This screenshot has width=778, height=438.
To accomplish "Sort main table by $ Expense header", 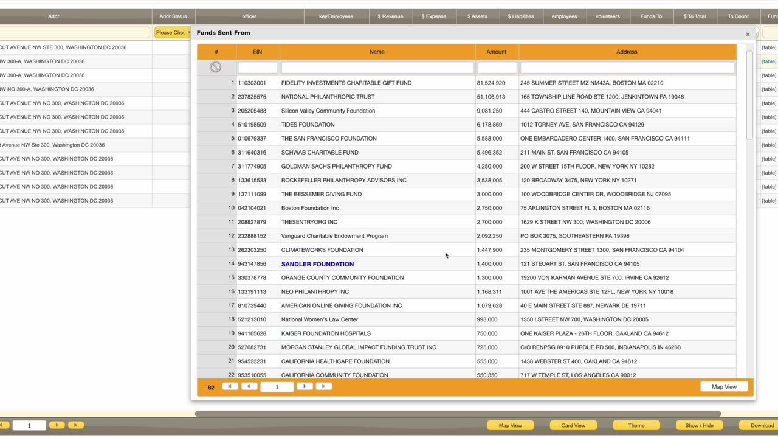I will [434, 16].
